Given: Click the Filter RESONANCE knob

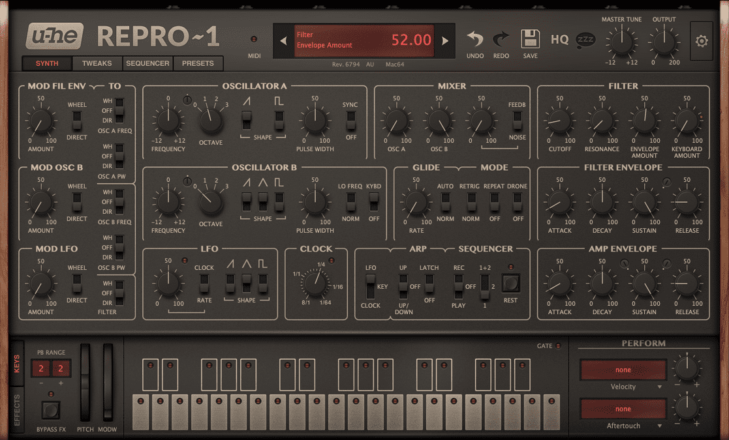Looking at the screenshot, I should coord(602,121).
